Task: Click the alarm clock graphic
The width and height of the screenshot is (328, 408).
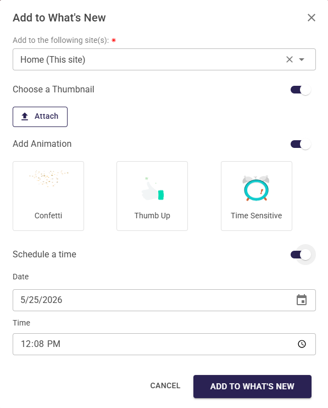Action: (256, 188)
